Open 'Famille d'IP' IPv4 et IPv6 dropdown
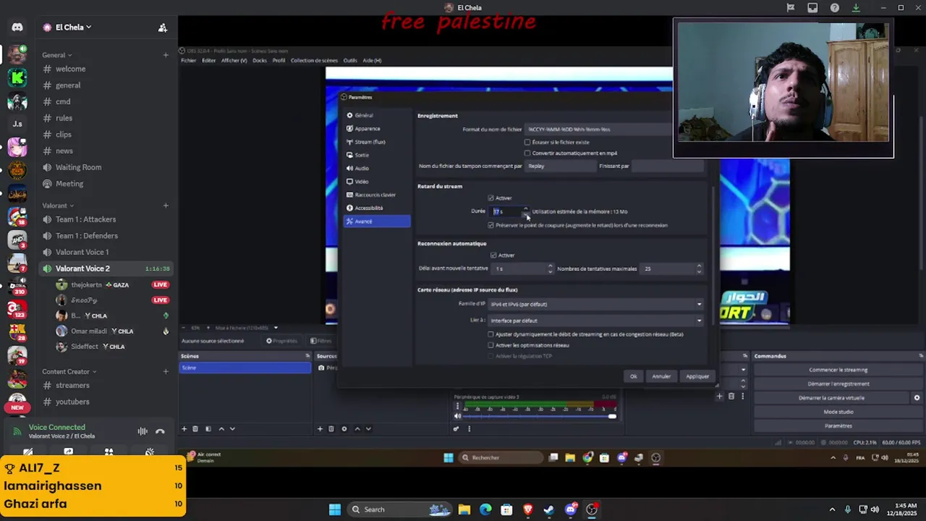 [x=595, y=305]
